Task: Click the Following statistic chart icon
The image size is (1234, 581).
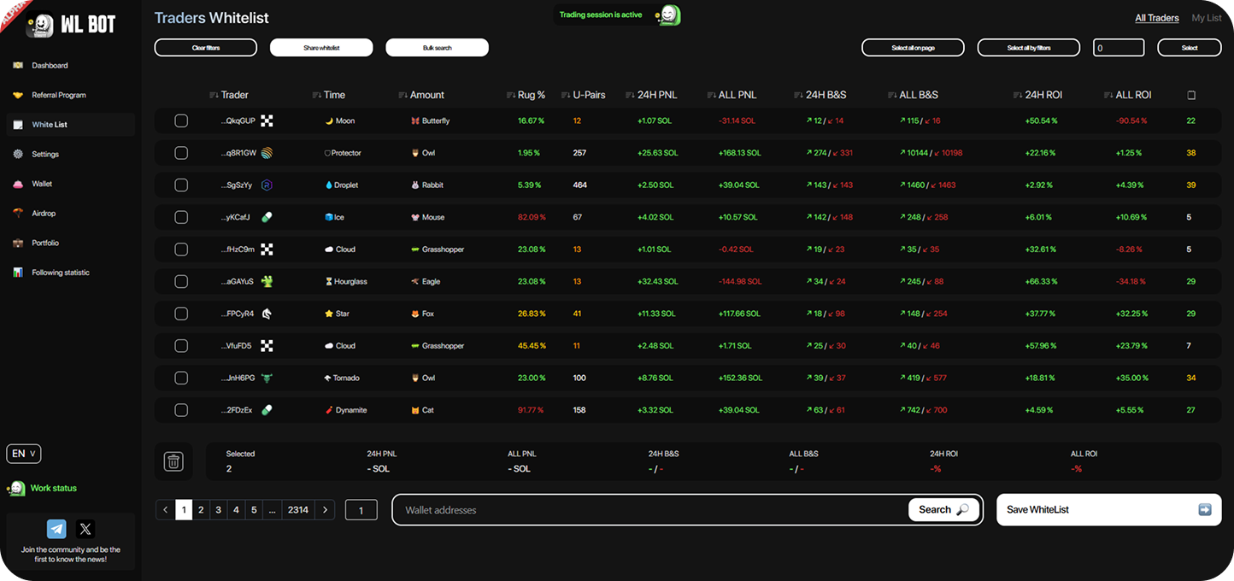Action: 18,273
